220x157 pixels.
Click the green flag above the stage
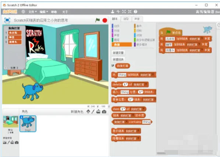click(98, 20)
